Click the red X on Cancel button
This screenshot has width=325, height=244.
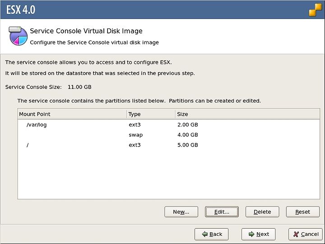[296, 234]
